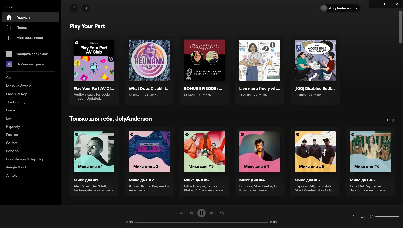
Task: Open the Разное playlist
Action: pos(12,135)
